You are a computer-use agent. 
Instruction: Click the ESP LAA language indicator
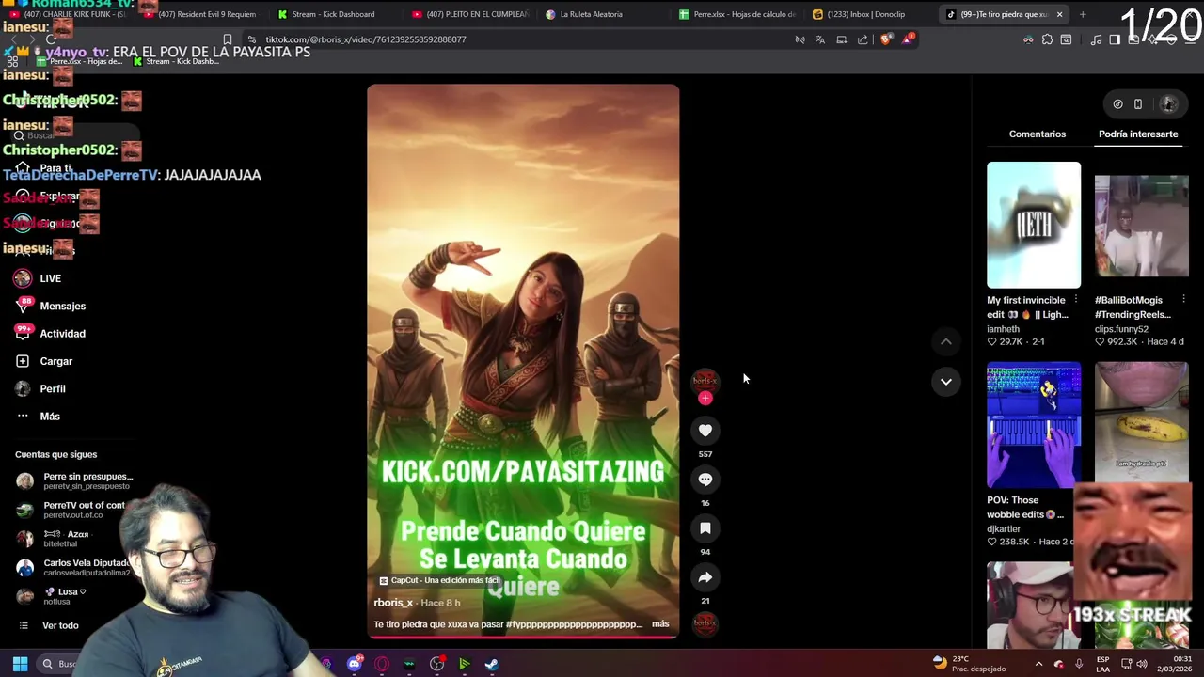[x=1102, y=664]
